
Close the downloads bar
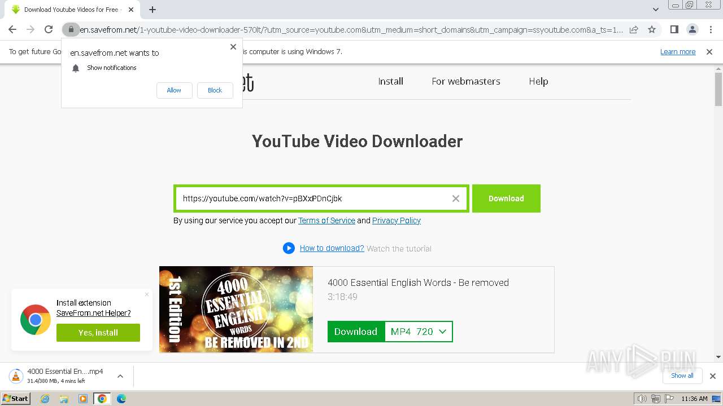coord(713,376)
